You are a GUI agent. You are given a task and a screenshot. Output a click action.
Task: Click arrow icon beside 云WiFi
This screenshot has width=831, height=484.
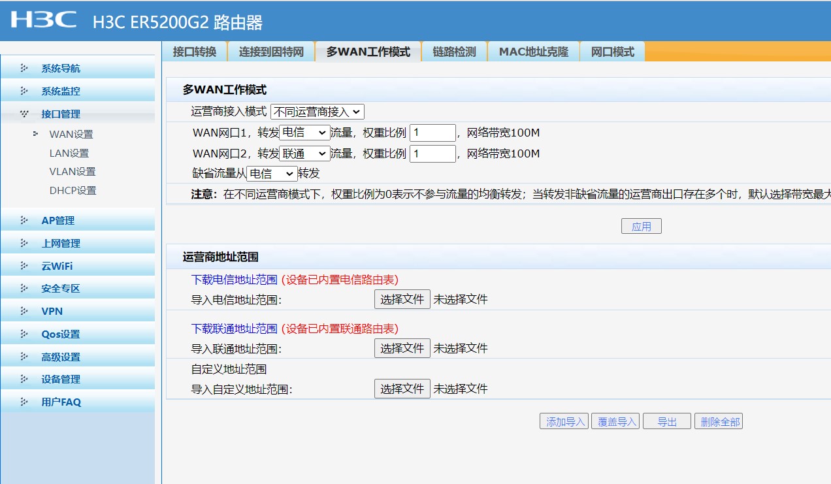[x=25, y=266]
